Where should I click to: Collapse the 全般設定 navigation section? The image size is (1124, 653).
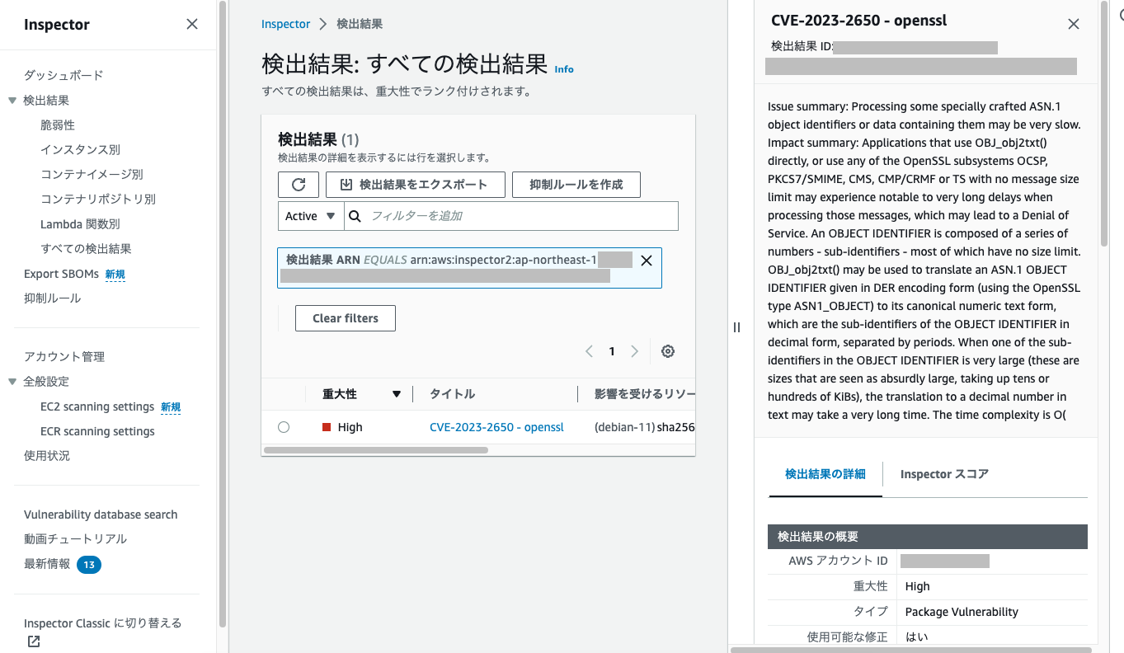12,382
